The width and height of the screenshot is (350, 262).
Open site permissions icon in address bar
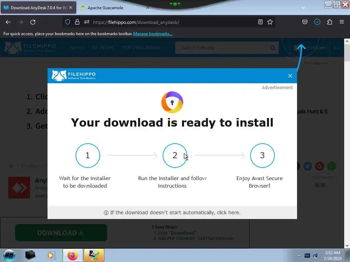click(87, 22)
